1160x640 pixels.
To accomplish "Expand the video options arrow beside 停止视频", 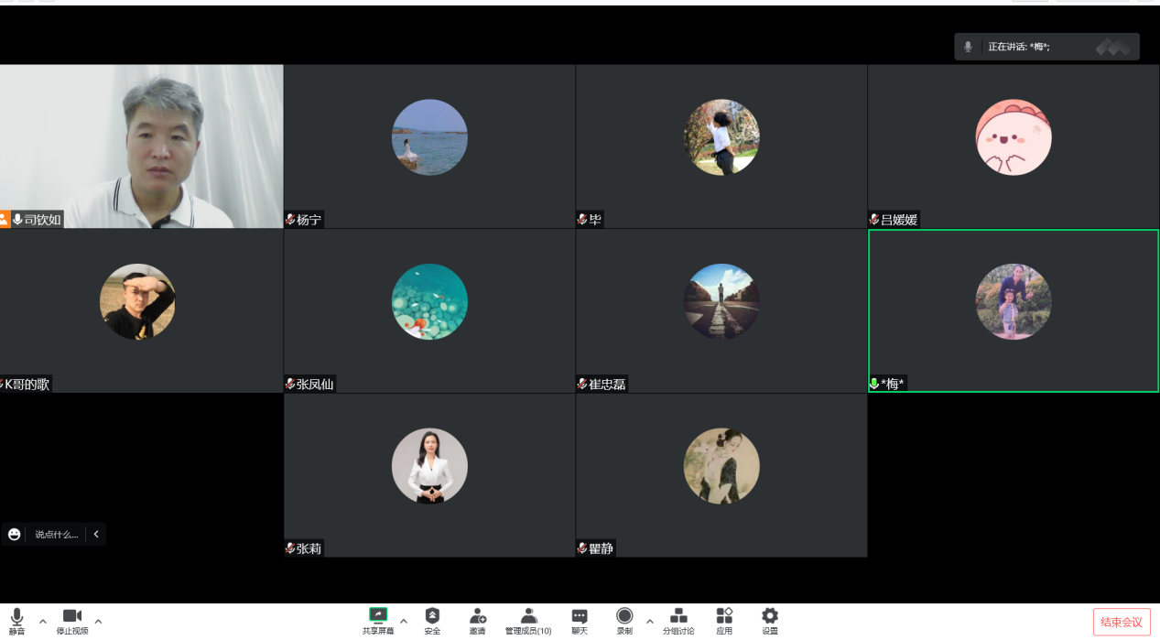I will [98, 621].
